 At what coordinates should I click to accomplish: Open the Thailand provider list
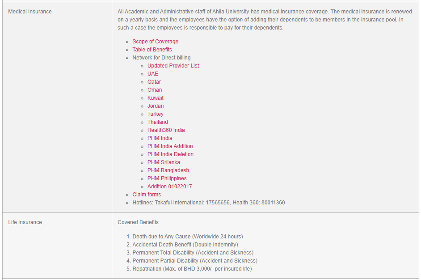click(x=157, y=122)
